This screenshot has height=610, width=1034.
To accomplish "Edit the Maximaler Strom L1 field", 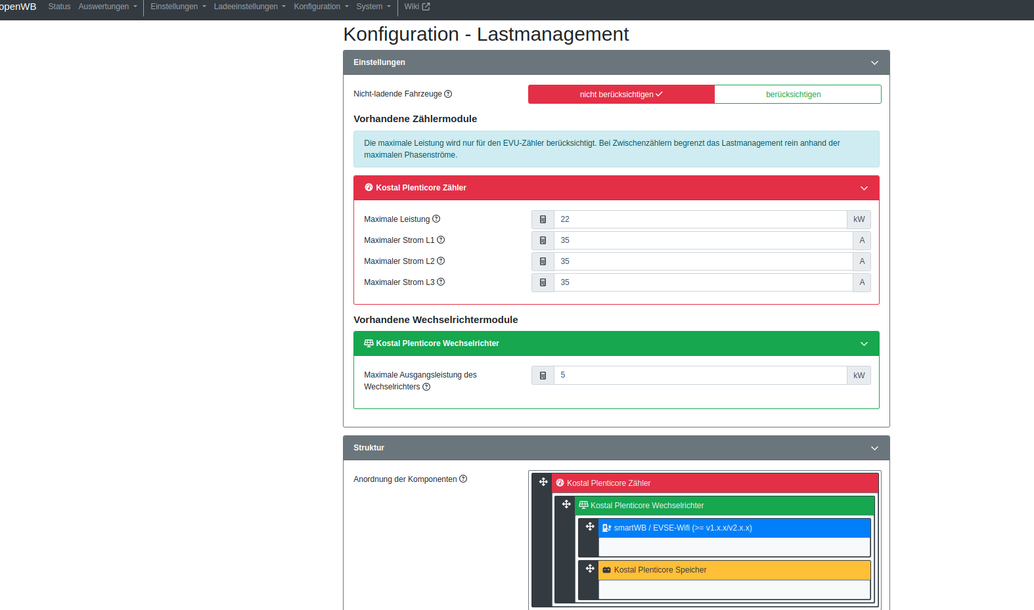I will pyautogui.click(x=704, y=240).
